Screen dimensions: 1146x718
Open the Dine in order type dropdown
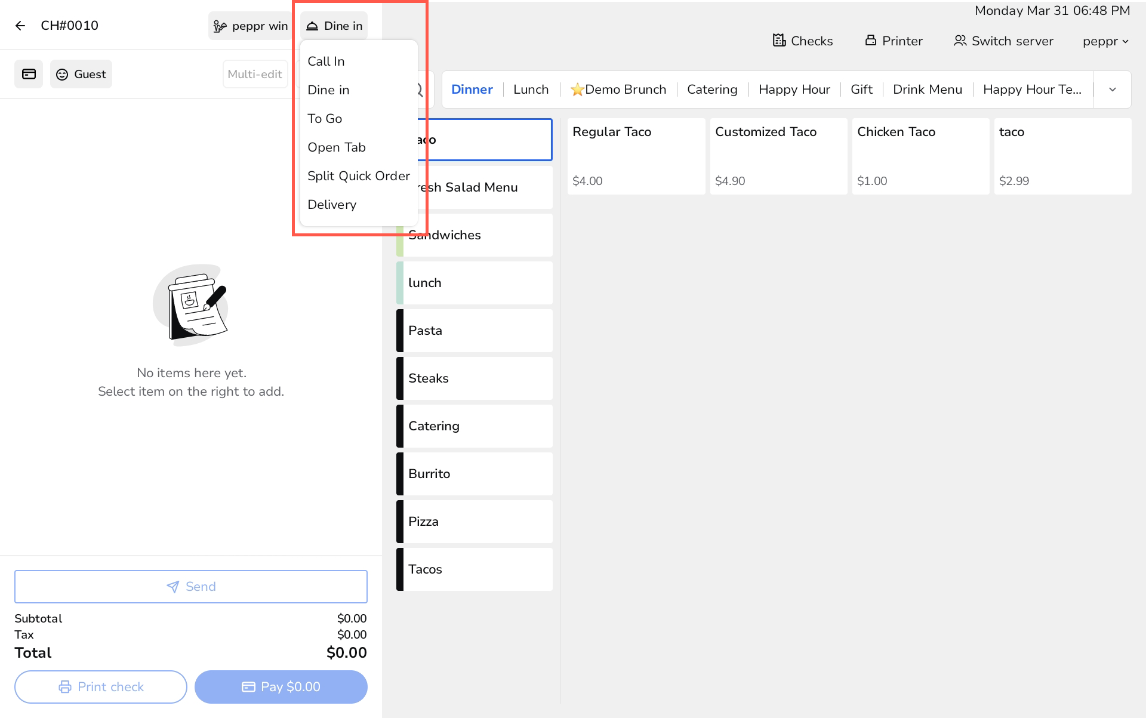(x=334, y=25)
